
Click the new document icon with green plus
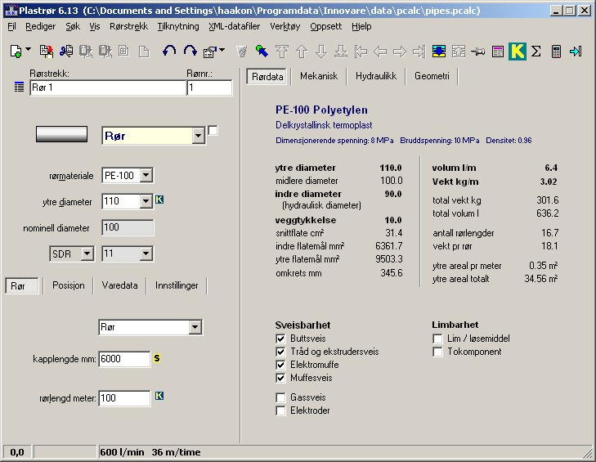point(16,52)
